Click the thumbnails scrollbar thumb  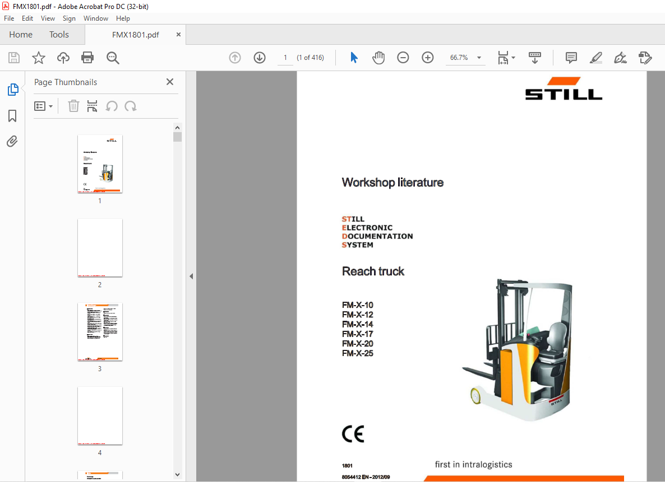pyautogui.click(x=177, y=137)
